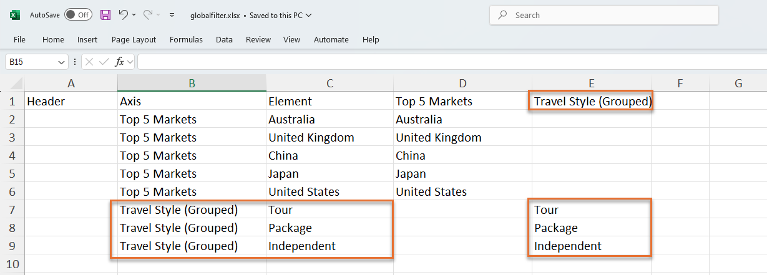The image size is (767, 275).
Task: Expand the Name Box dropdown arrow
Action: [62, 62]
